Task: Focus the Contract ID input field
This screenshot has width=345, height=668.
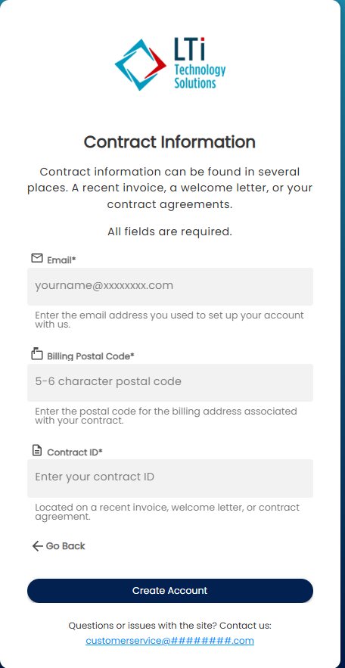Action: (x=170, y=478)
